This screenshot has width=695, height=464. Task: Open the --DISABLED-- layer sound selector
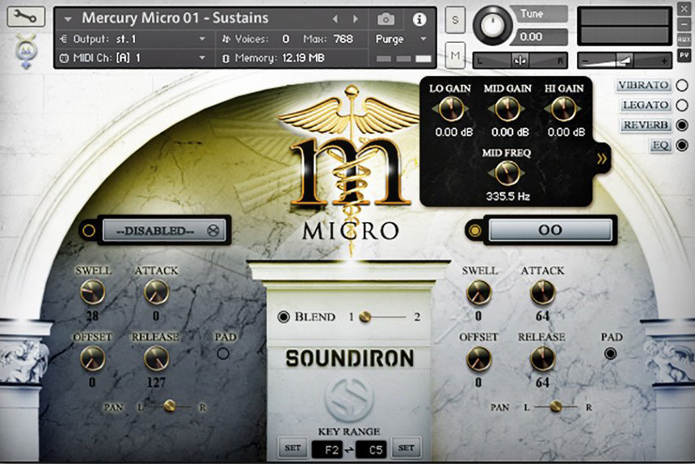point(164,231)
